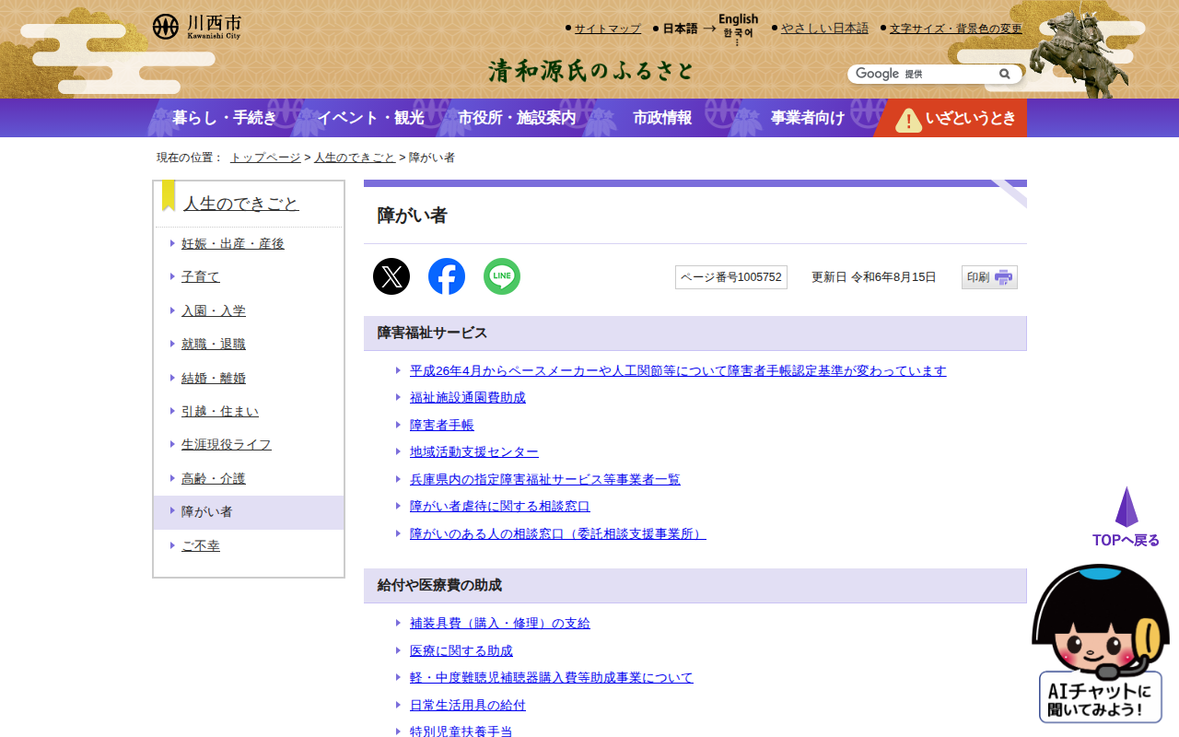Screen dimensions: 1179x737
Task: Open the サイトマップ link
Action: tap(607, 29)
